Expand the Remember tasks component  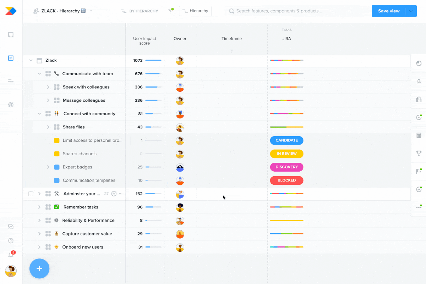[x=39, y=207]
